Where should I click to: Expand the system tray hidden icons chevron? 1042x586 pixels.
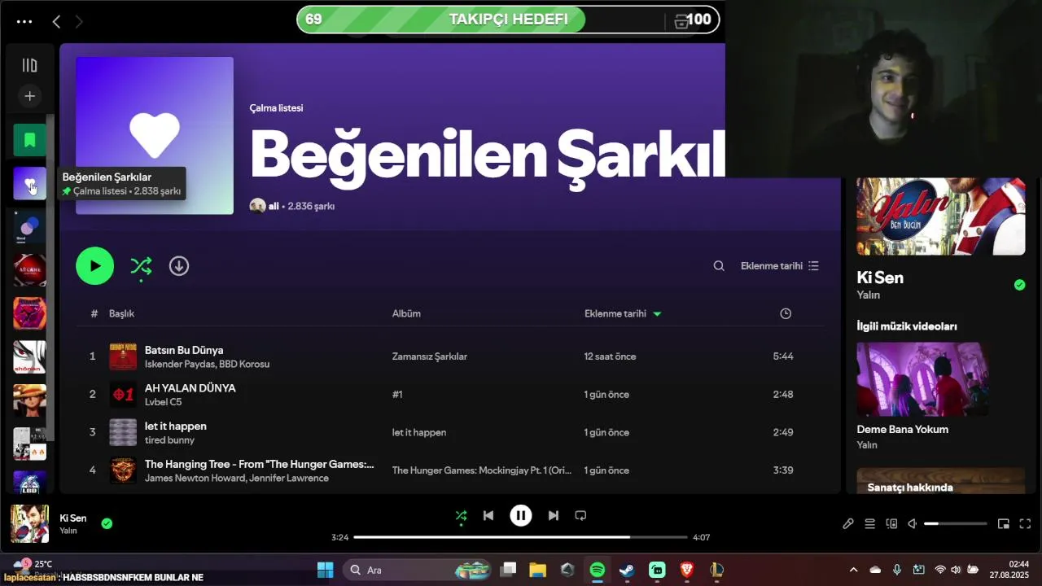[x=853, y=570]
